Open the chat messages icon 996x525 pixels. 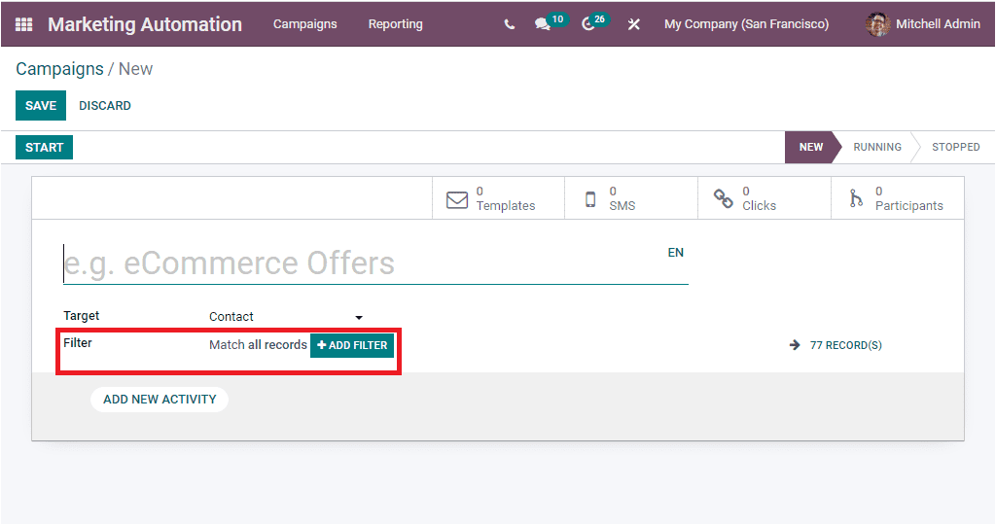542,24
